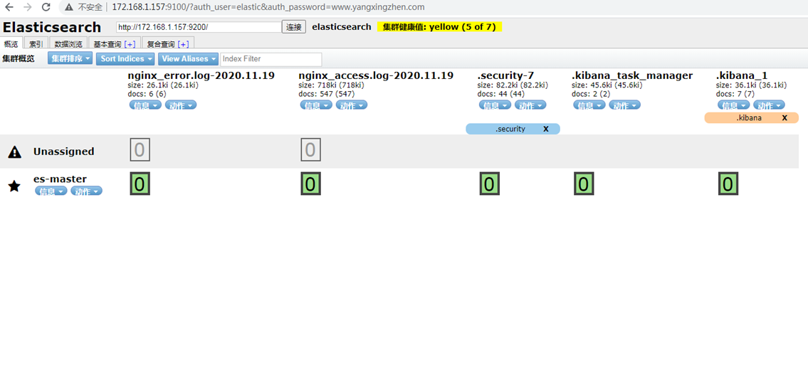Click the 集群概览 label
The width and height of the screenshot is (808, 370).
tap(18, 59)
